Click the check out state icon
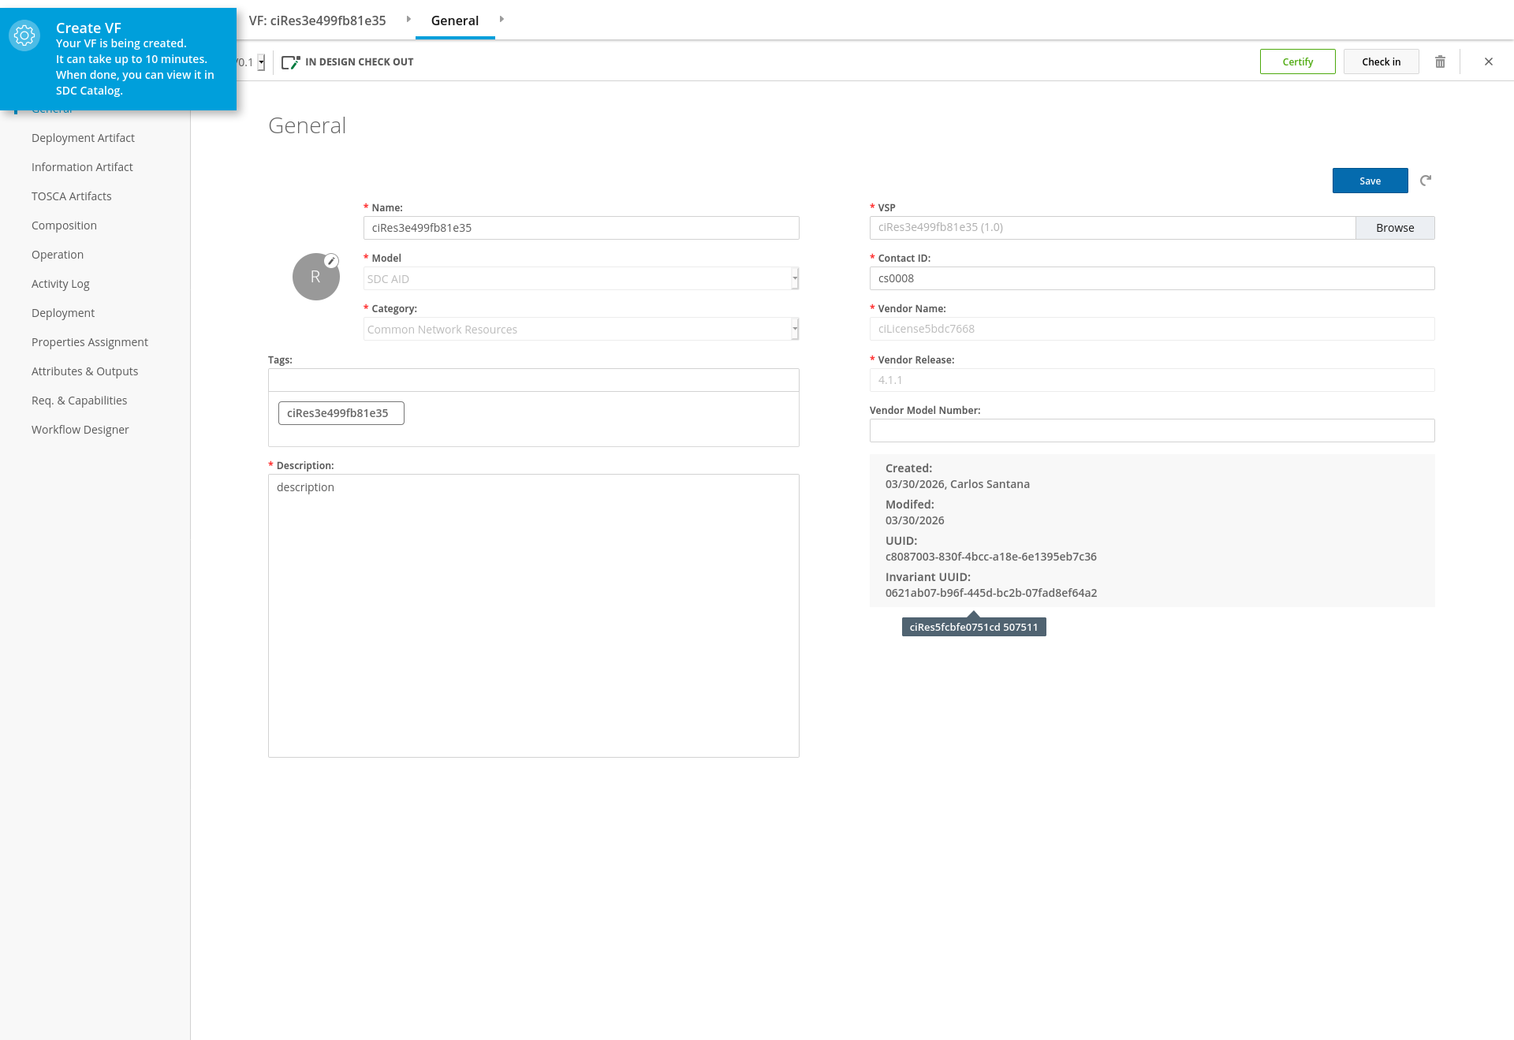 tap(290, 62)
